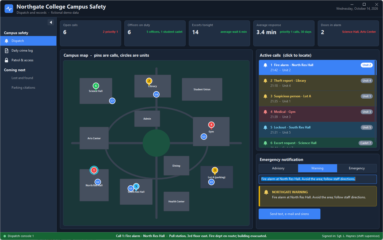Screen dimensions: 383x240
Task: Open Dispatch from the sidebar
Action: (28, 41)
